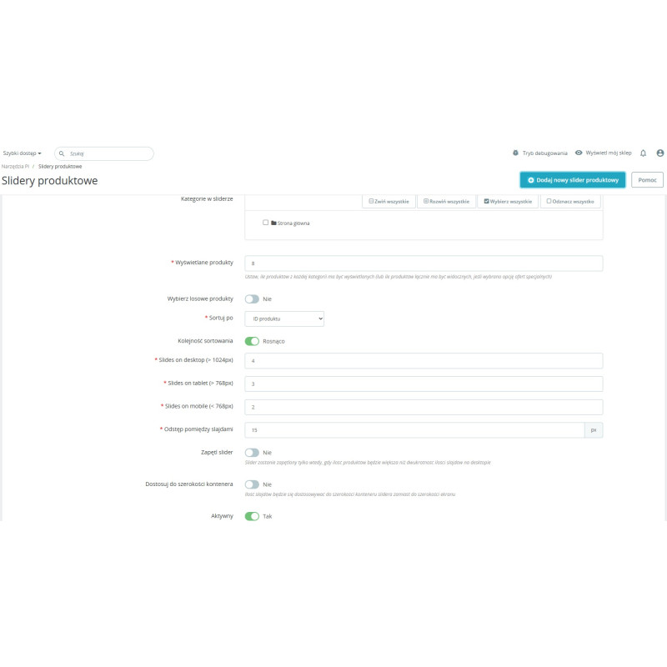
Task: Click the eye icon for Wyświetl mój sklep
Action: (x=579, y=153)
